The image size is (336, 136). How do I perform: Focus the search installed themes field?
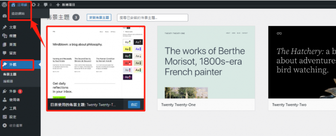[153, 18]
